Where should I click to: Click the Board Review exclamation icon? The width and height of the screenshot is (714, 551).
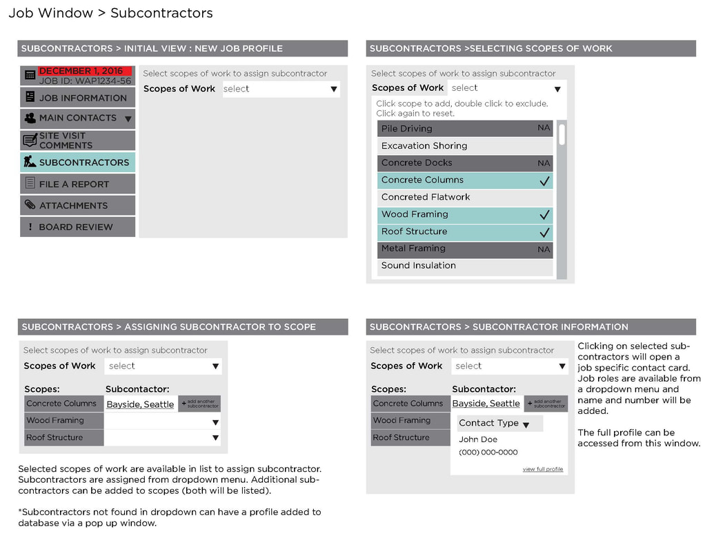30,227
